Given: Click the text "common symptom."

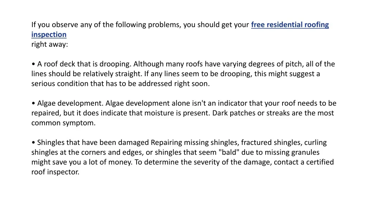Looking at the screenshot, I should pyautogui.click(x=63, y=123).
